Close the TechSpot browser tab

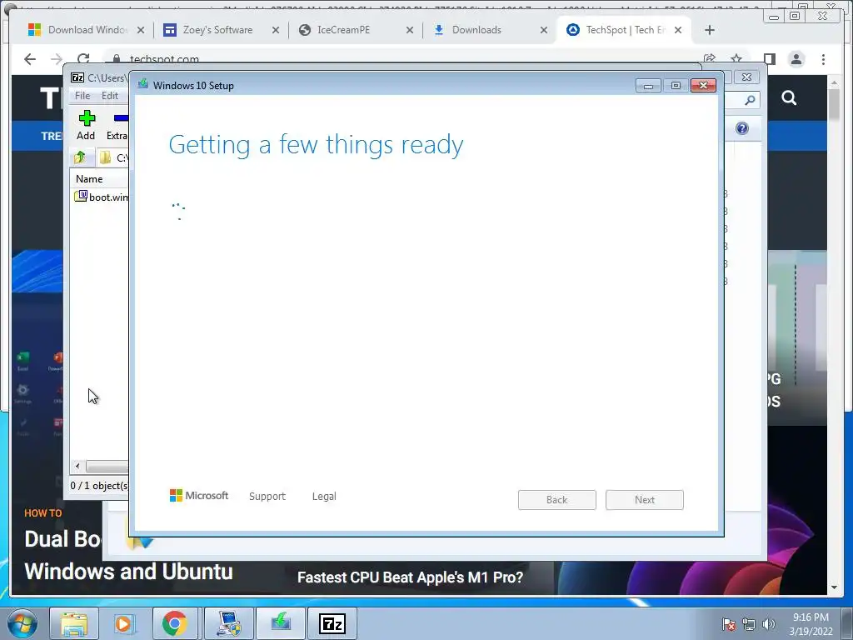click(678, 30)
